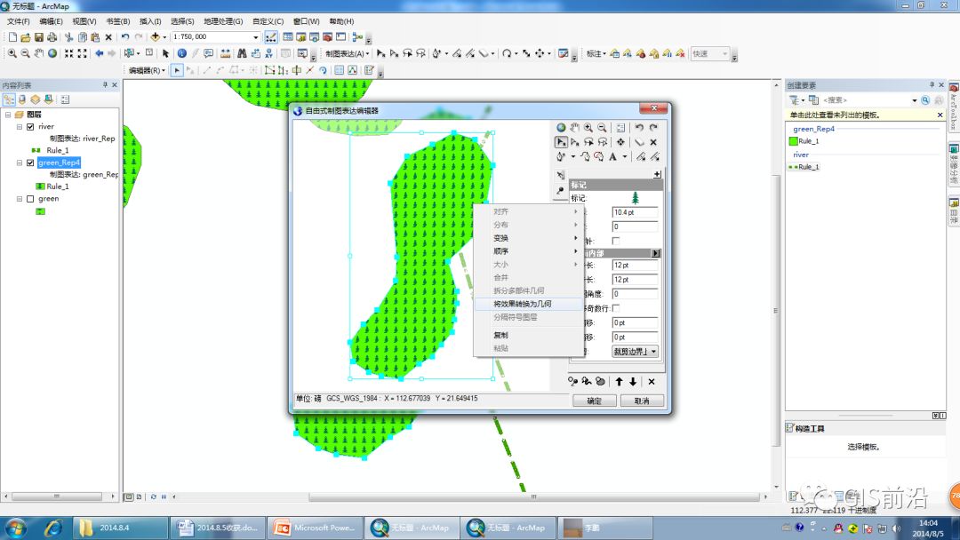Image resolution: width=960 pixels, height=540 pixels.
Task: Uncheck the river layer visibility checkbox
Action: [x=30, y=127]
